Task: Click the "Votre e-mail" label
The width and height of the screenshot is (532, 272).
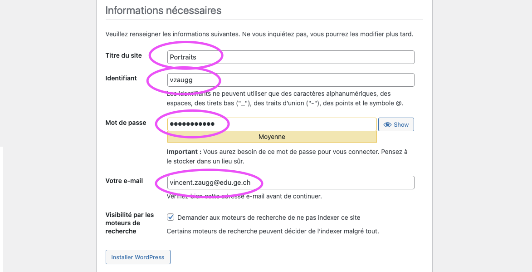Action: 124,181
